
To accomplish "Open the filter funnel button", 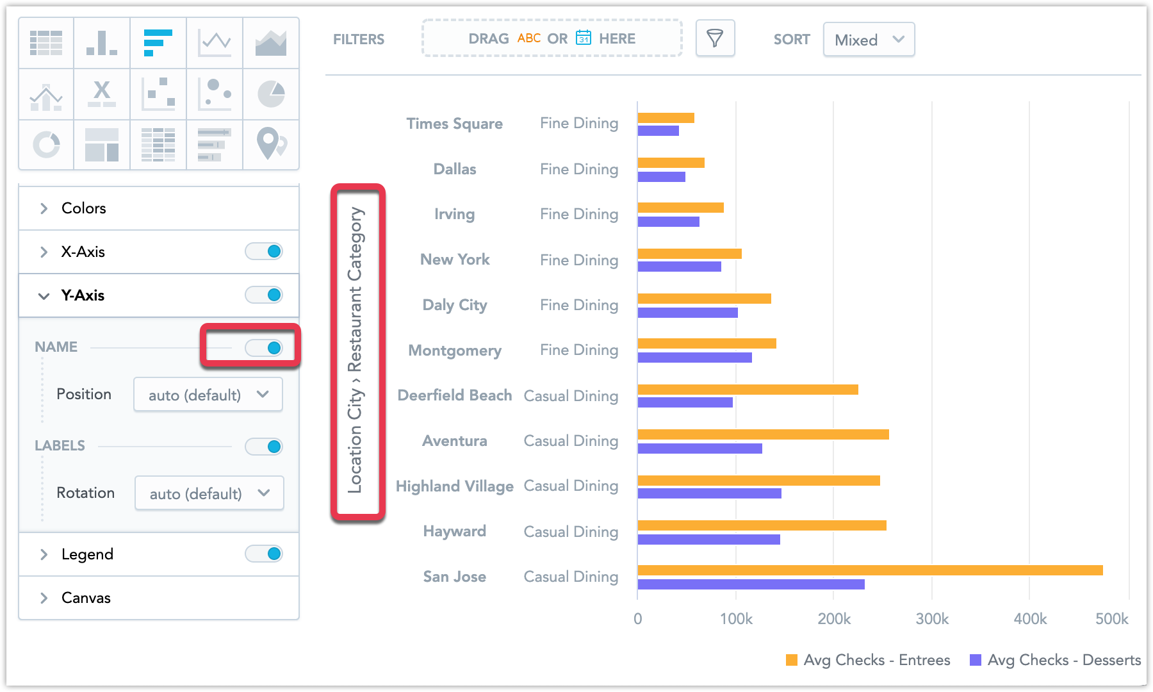I will 715,38.
